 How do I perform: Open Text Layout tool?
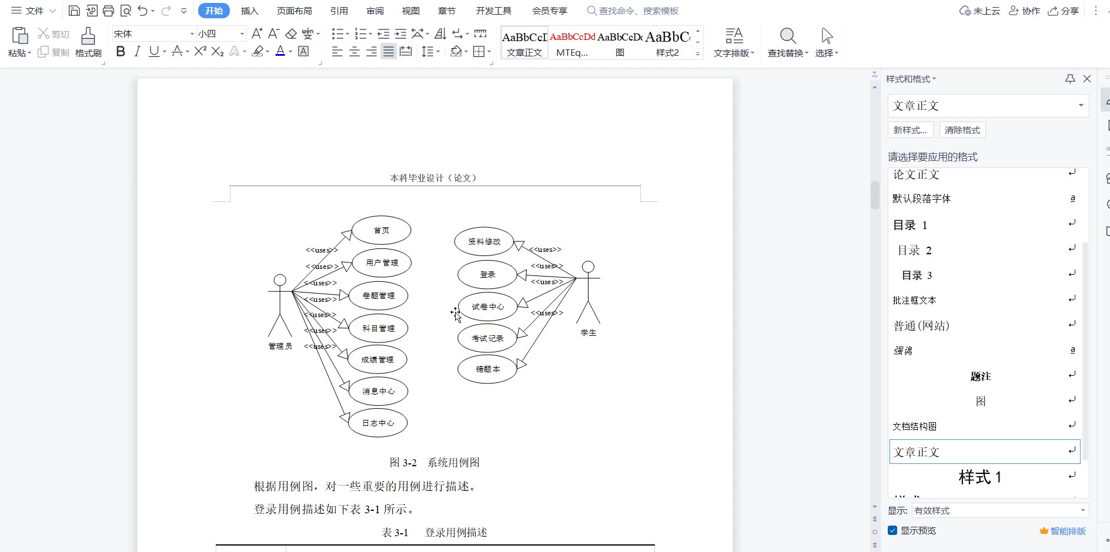(x=734, y=42)
